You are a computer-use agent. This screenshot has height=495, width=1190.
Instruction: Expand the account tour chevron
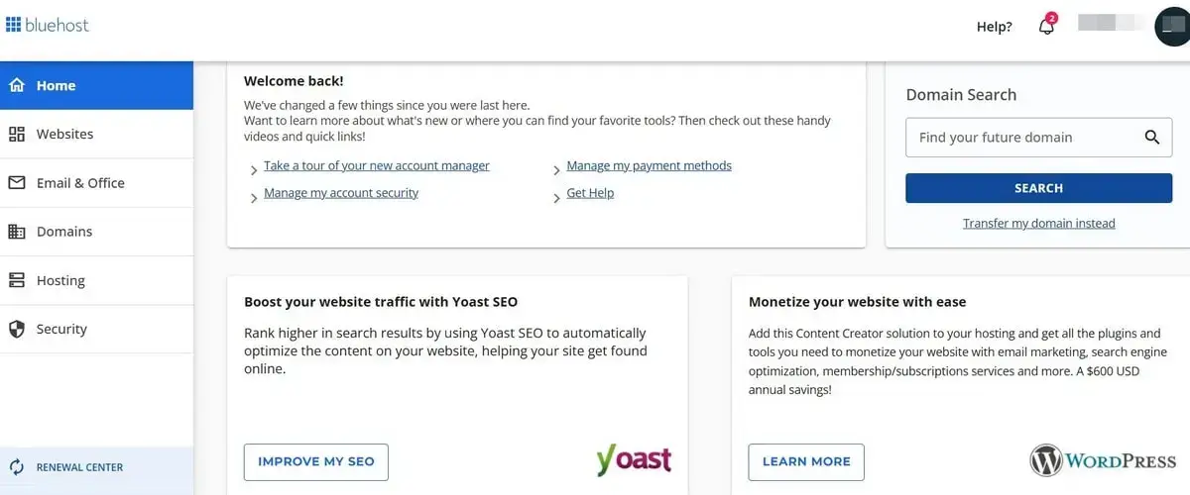click(255, 170)
